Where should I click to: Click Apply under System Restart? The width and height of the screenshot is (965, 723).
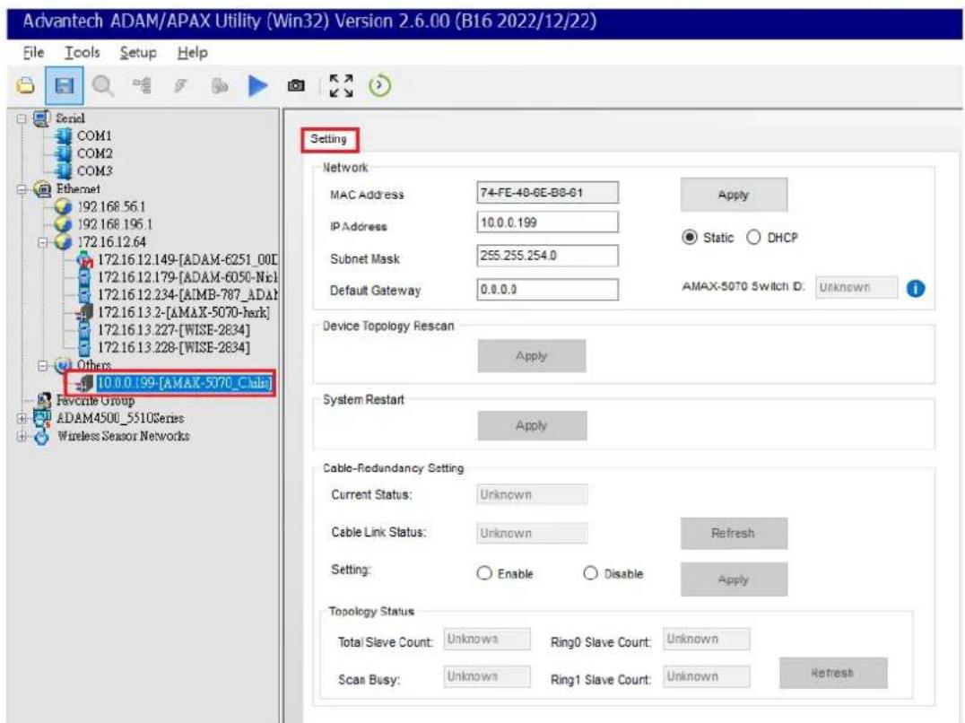(x=532, y=425)
